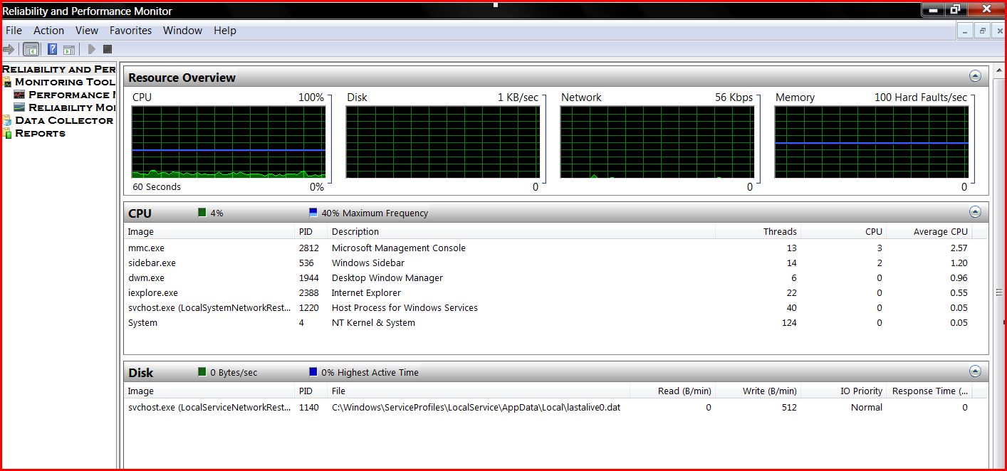This screenshot has width=1007, height=471.
Task: Click the Network activity graph
Action: (x=657, y=142)
